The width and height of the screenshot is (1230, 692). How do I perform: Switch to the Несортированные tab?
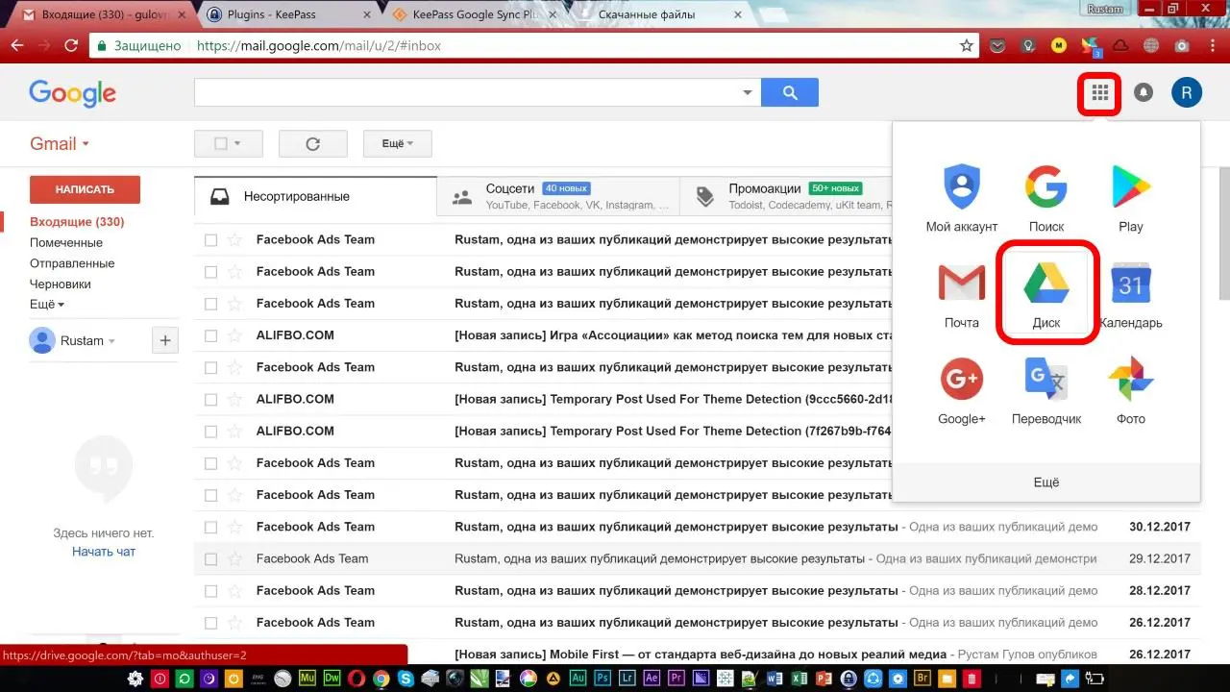pos(315,196)
